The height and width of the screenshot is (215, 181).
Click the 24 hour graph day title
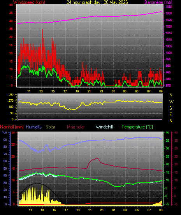97,2
